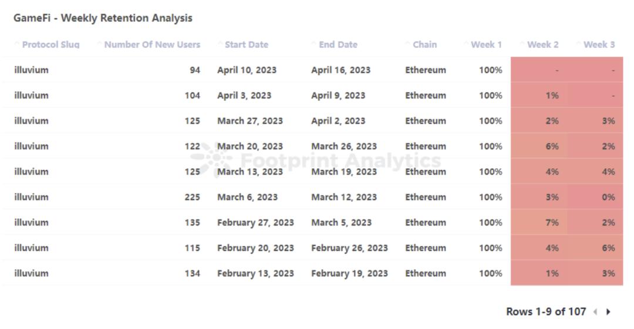Image resolution: width=634 pixels, height=329 pixels.
Task: Select the GameFi - Weekly Retention Analysis title
Action: point(103,18)
